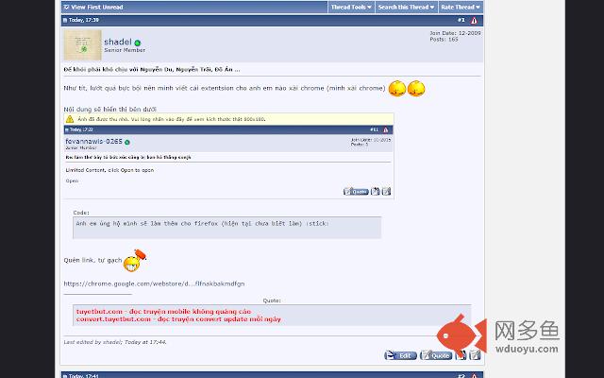This screenshot has width=604, height=378.
Task: Open shadel's username profile menu
Action: click(118, 42)
